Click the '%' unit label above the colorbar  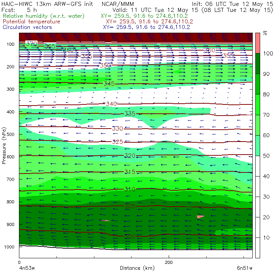click(x=265, y=33)
